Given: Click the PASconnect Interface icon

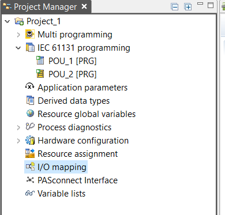Looking at the screenshot, I should (30, 180).
